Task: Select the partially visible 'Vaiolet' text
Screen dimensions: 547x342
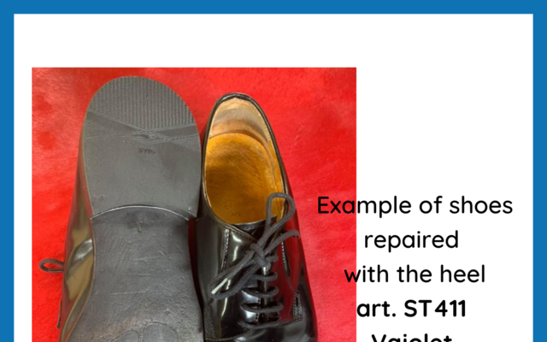Action: pos(412,338)
